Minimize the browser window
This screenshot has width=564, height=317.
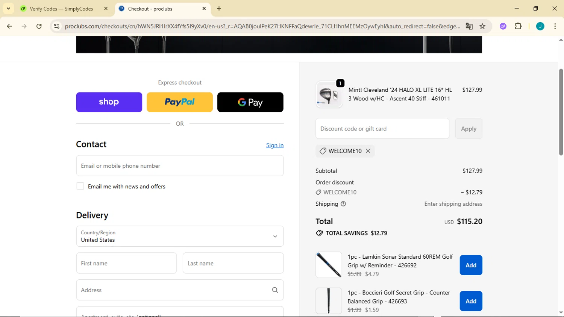click(517, 8)
